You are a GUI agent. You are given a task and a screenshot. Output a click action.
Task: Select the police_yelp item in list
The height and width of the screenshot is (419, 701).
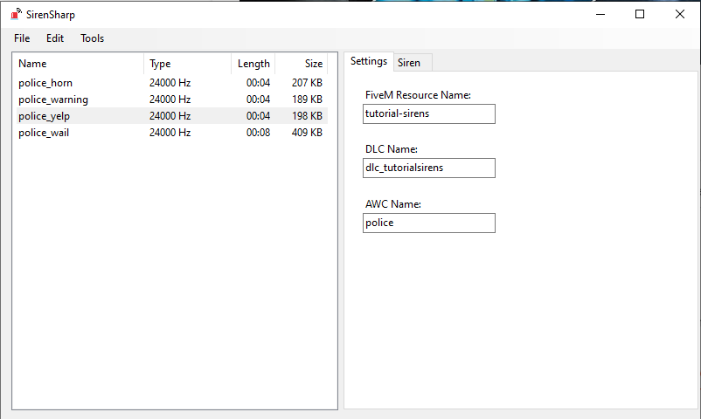point(44,116)
